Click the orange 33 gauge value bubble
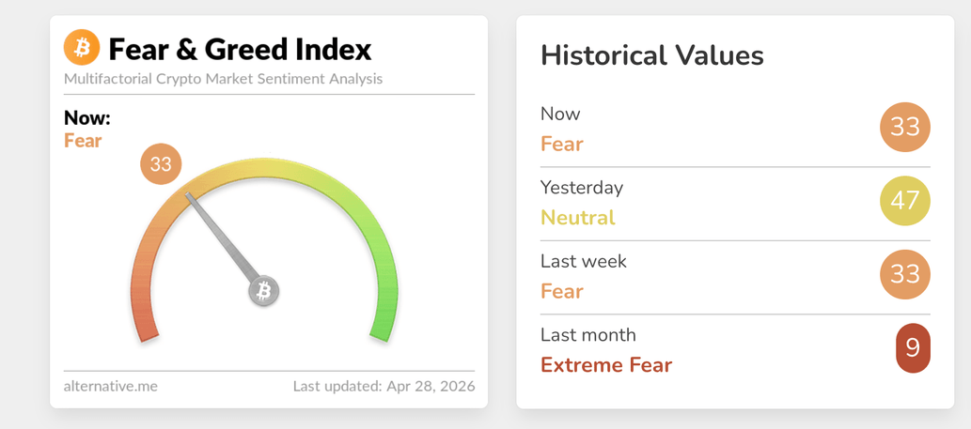 161,164
